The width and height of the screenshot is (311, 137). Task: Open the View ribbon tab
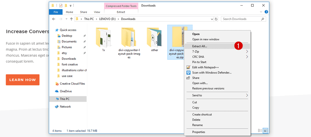(97, 12)
